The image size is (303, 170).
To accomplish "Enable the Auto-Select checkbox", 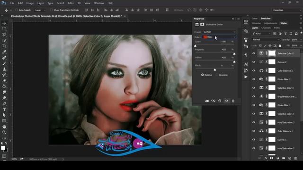I will (x=17, y=10).
